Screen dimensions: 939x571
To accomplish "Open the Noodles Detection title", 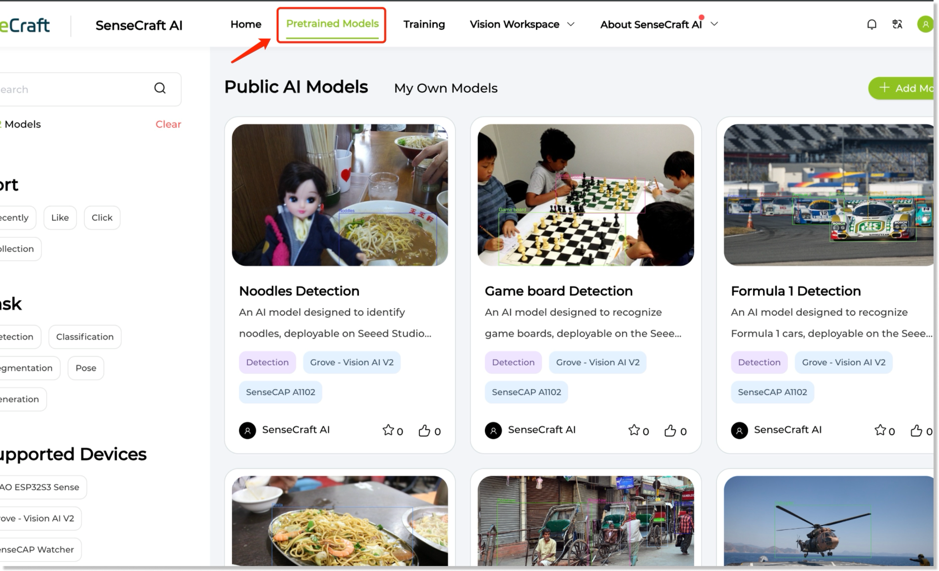I will (x=299, y=291).
